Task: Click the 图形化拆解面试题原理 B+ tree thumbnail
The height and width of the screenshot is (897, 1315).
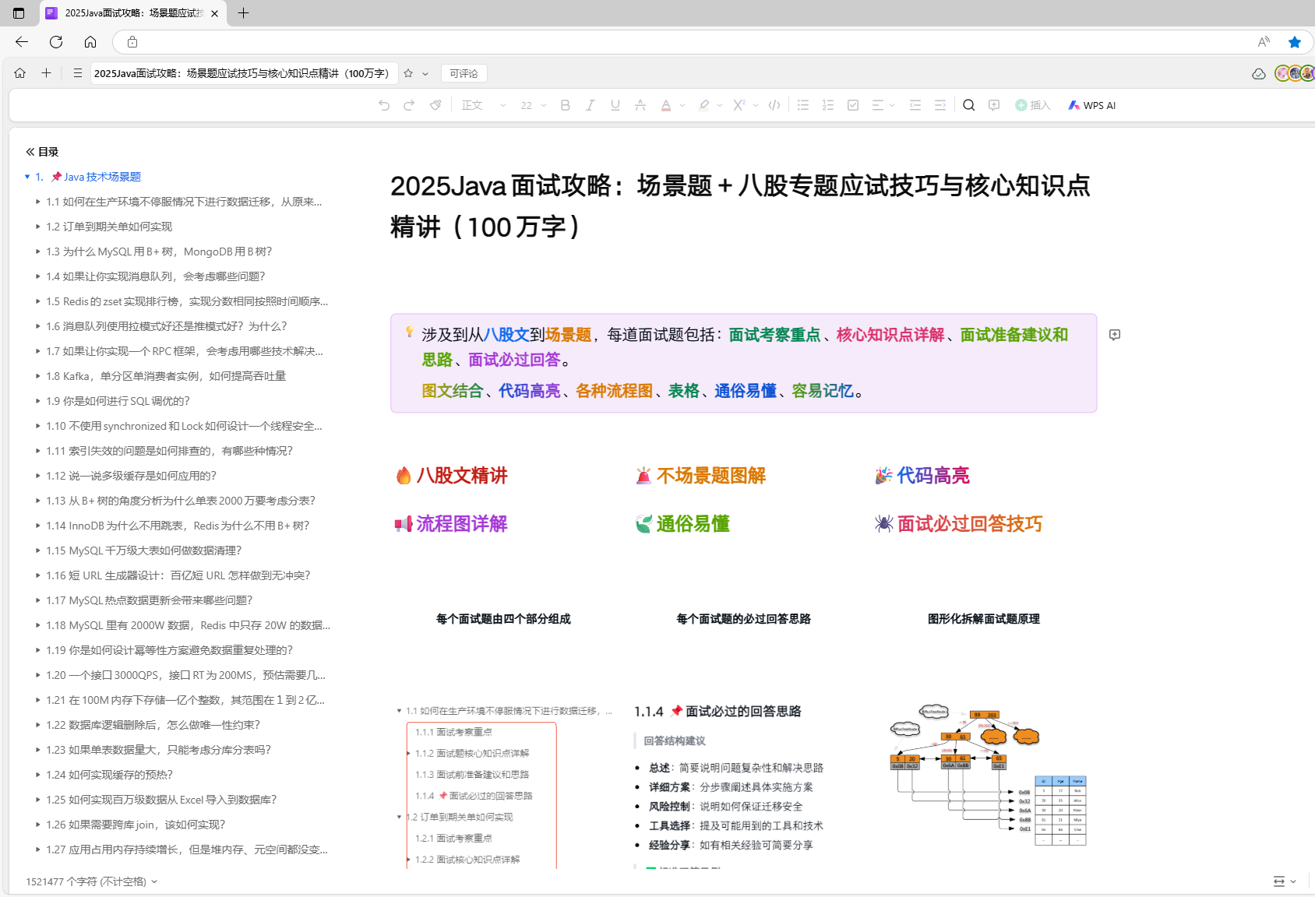Action: tap(987, 776)
